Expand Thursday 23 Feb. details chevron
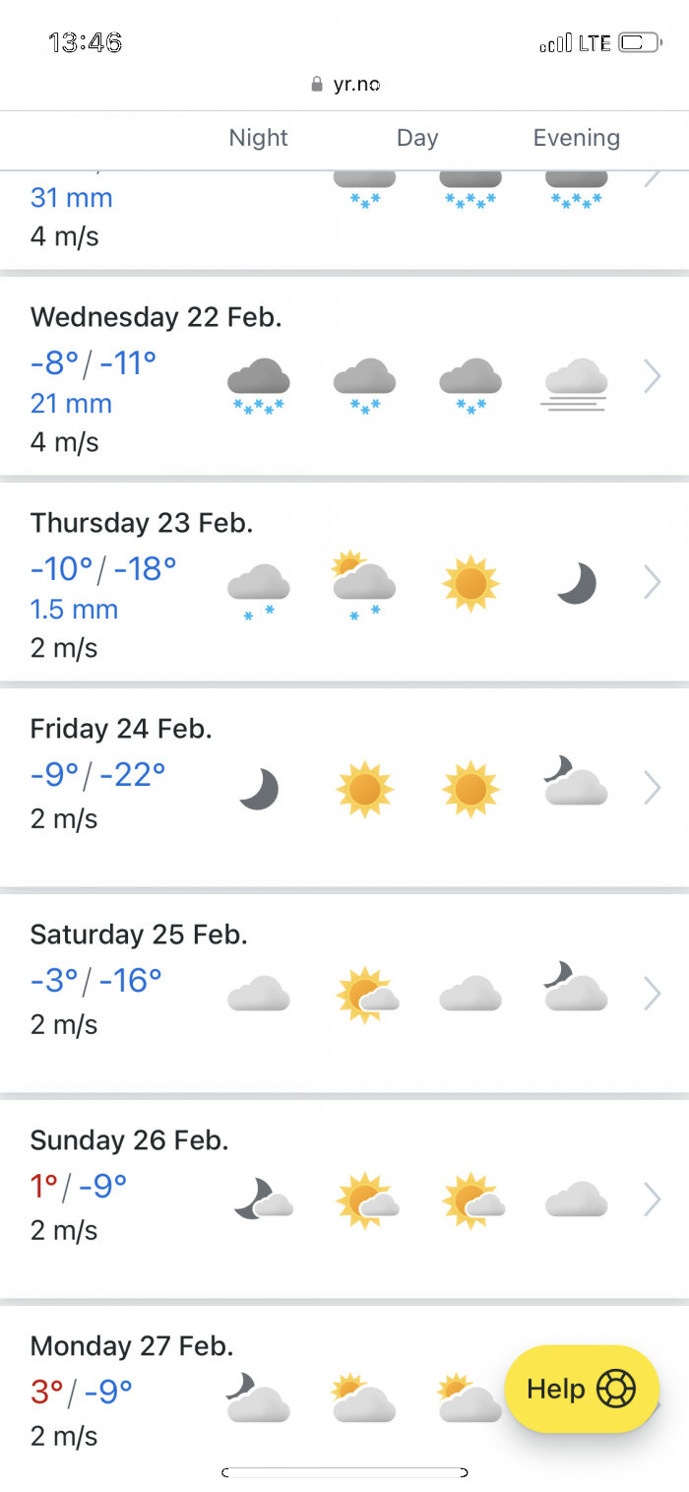This screenshot has height=1492, width=689. [652, 582]
